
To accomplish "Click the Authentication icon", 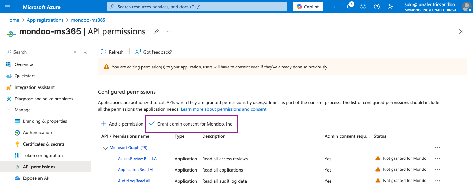I will pyautogui.click(x=17, y=132).
